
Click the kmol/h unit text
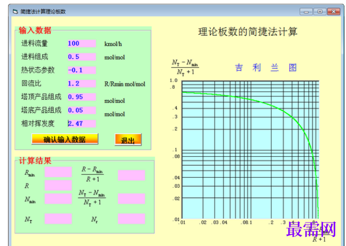point(113,44)
